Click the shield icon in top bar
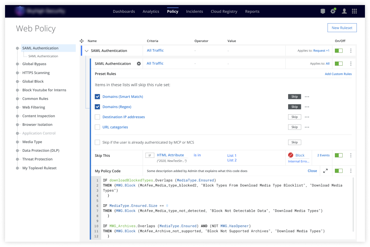This screenshot has width=370, height=247. click(323, 11)
